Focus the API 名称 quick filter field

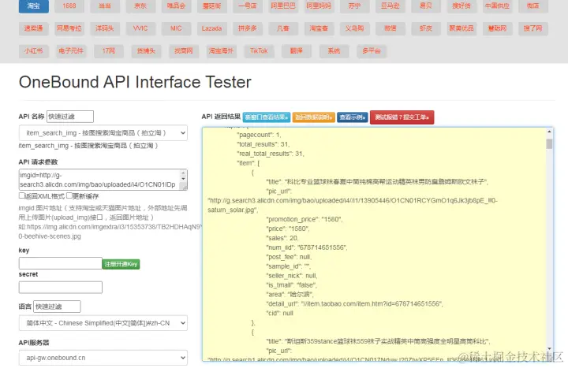70,117
